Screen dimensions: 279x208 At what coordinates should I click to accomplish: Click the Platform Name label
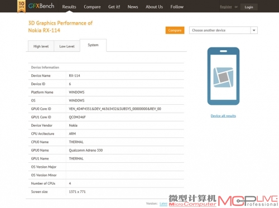(x=42, y=92)
